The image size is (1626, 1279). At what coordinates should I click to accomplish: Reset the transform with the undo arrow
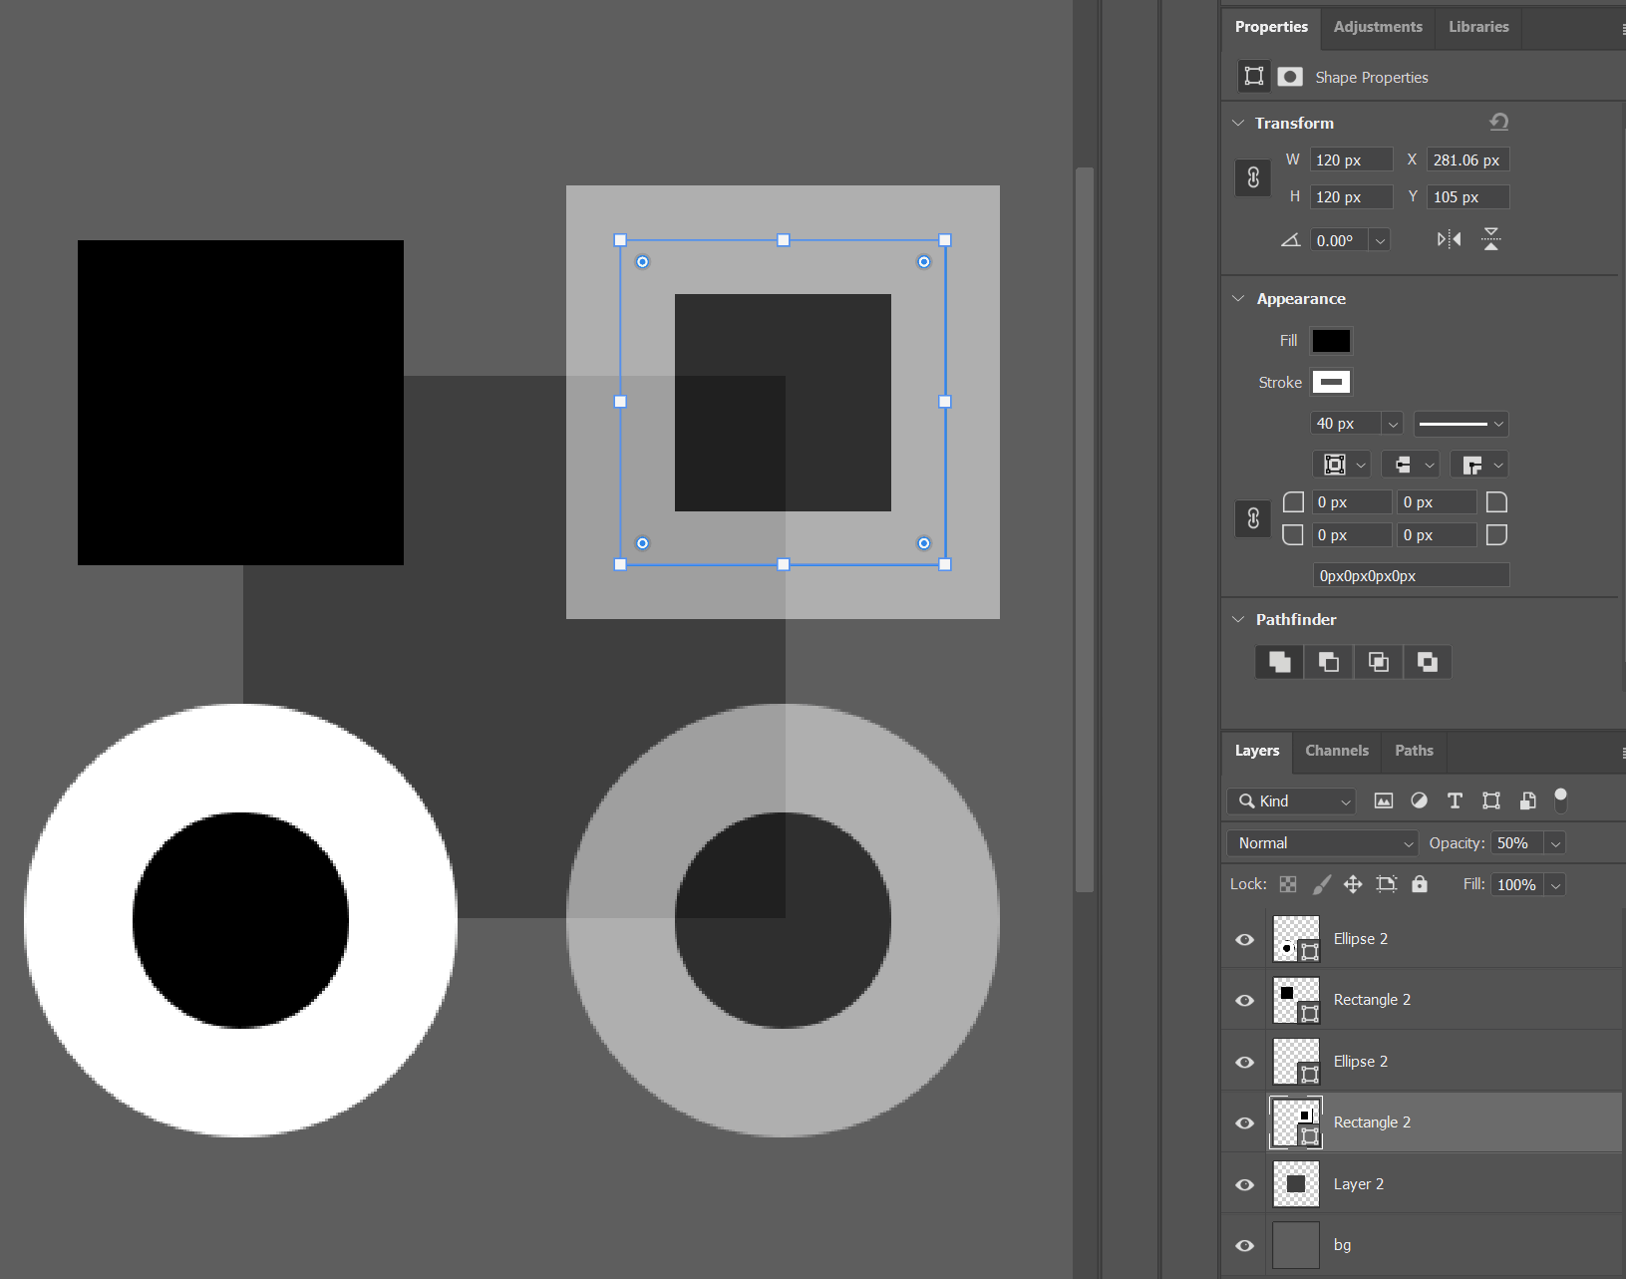click(1498, 122)
